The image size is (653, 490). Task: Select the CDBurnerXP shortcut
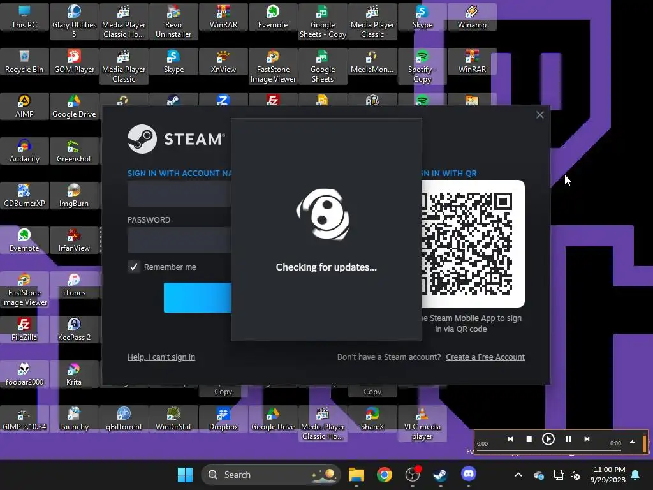click(24, 195)
